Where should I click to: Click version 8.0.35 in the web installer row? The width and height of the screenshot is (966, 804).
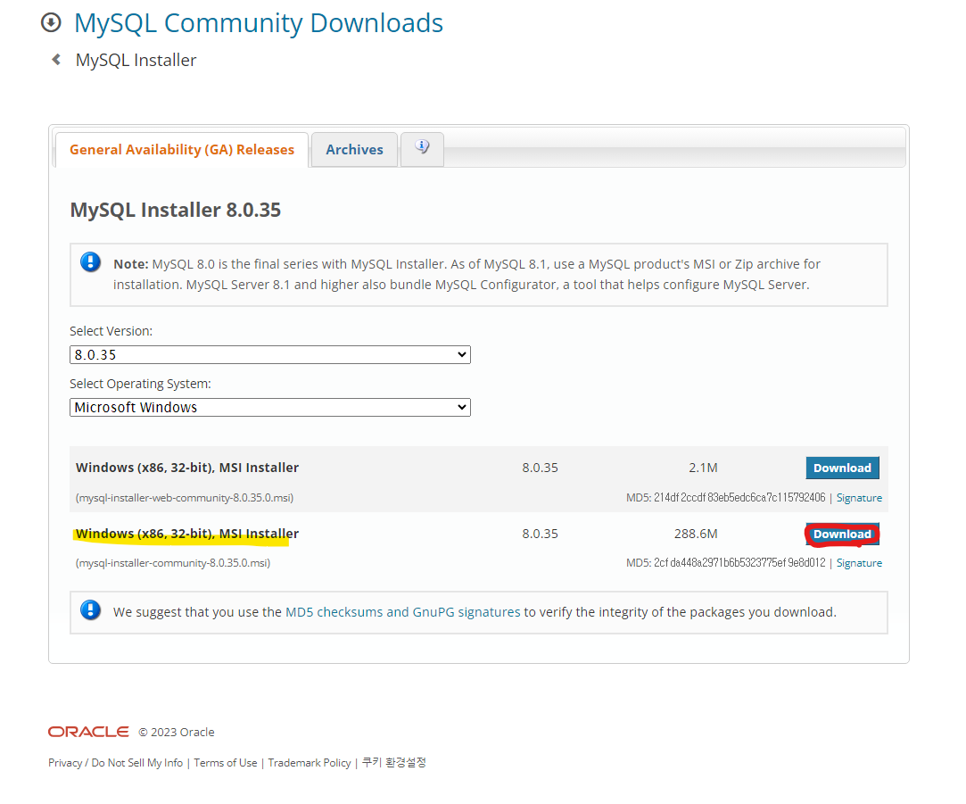click(x=540, y=468)
